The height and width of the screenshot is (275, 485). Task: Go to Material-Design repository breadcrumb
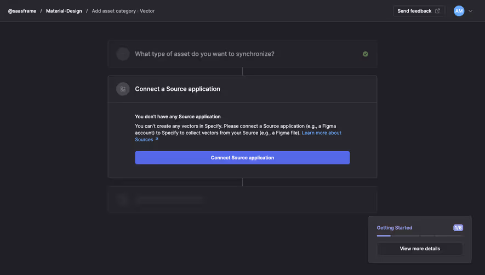[64, 11]
